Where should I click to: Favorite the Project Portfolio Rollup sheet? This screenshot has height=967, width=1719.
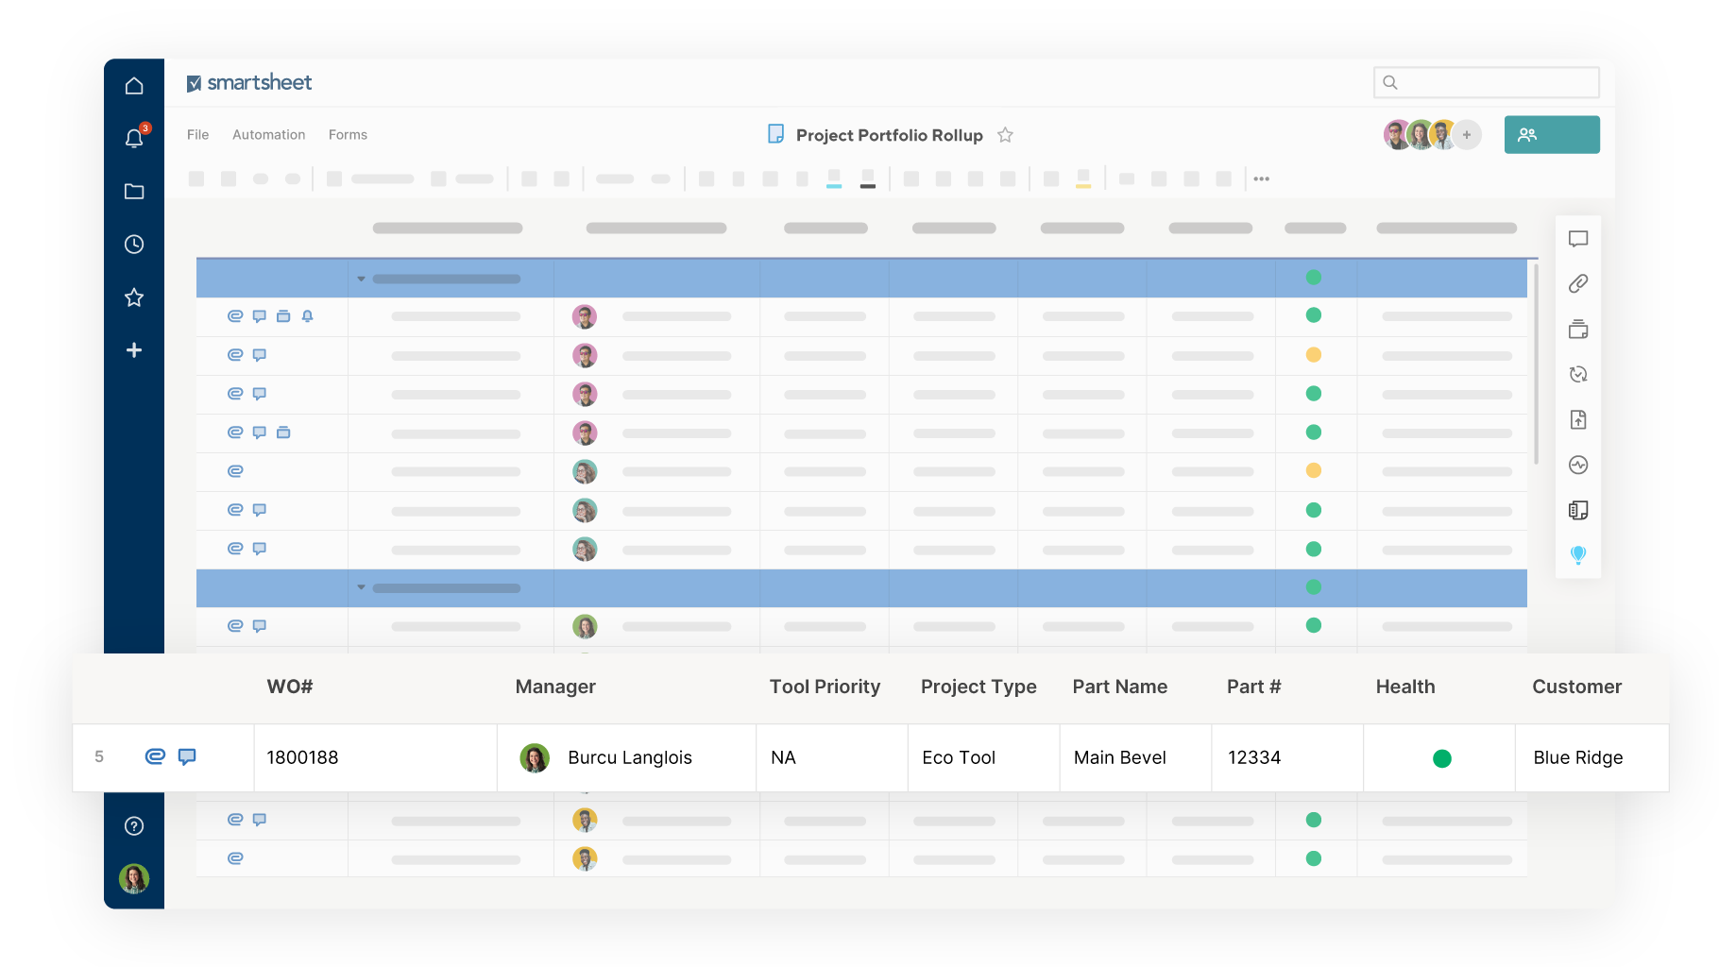point(1005,135)
